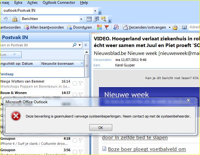Expand the outlook:Postvak IN address dropdown
This screenshot has height=155, width=200.
point(95,11)
